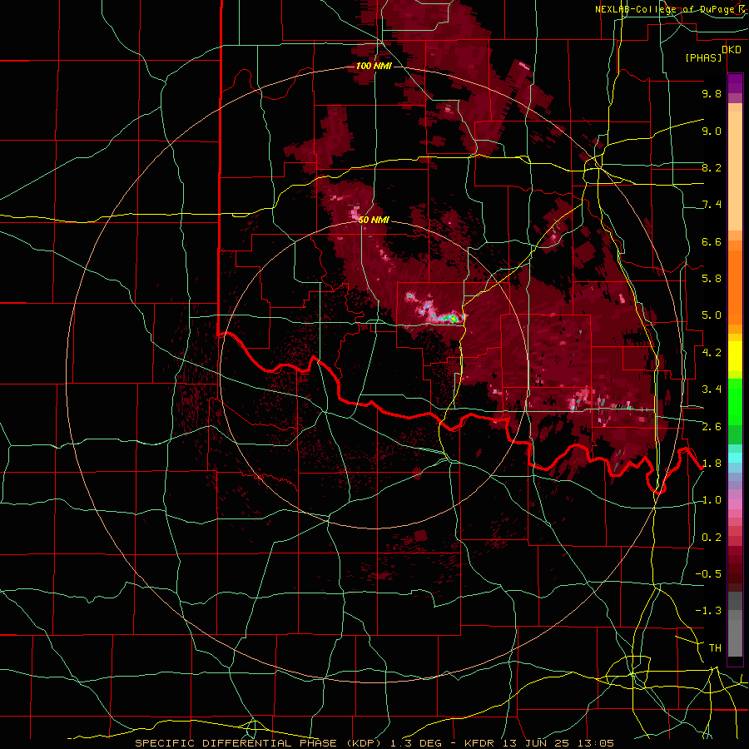Click the 8.2 legend value
This screenshot has width=749, height=749.
pos(712,168)
